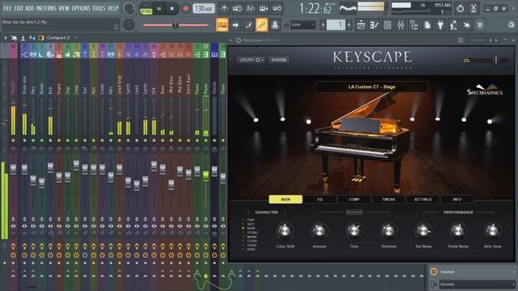The height and width of the screenshot is (291, 518).
Task: Open the plugin picker plug icon
Action: [x=440, y=25]
